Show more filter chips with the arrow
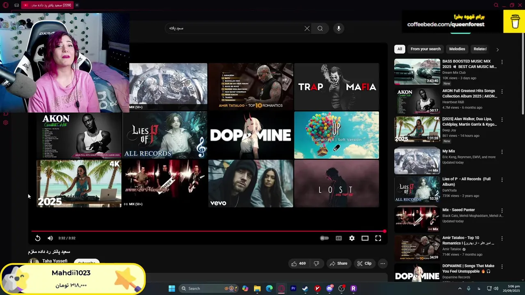The width and height of the screenshot is (525, 295). tap(498, 49)
